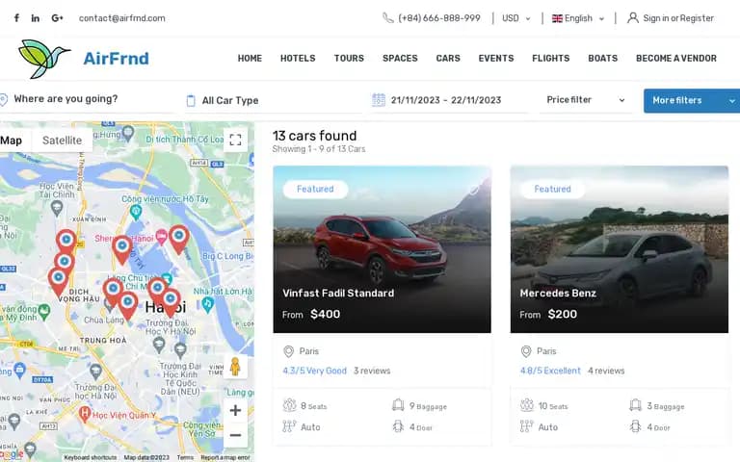740x462 pixels.
Task: Click location pin icon on Vinfast card
Action: (288, 351)
